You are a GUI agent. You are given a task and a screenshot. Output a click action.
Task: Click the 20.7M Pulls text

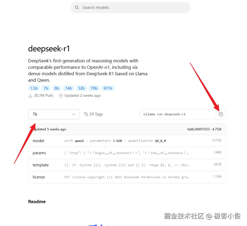point(44,96)
